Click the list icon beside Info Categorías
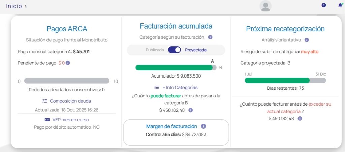345x152 pixels. pyautogui.click(x=157, y=87)
